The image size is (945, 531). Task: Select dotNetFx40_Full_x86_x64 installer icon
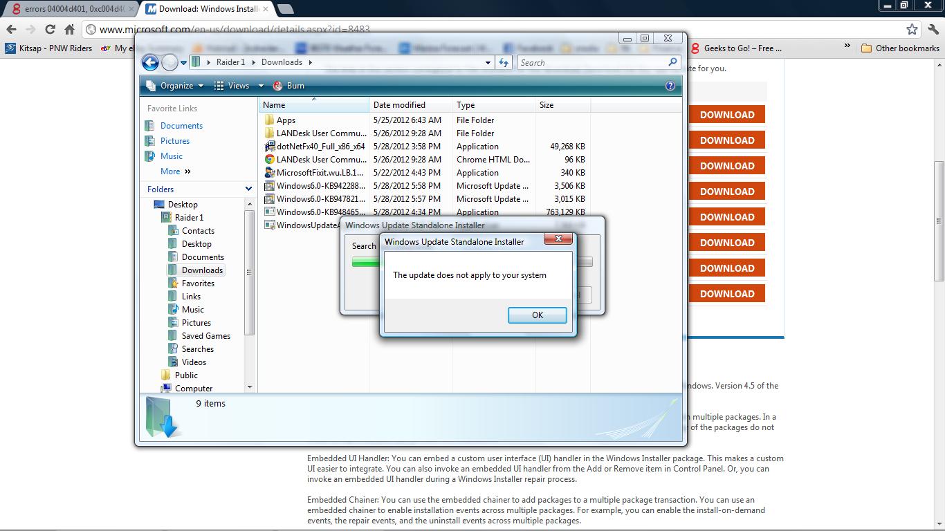coord(270,147)
